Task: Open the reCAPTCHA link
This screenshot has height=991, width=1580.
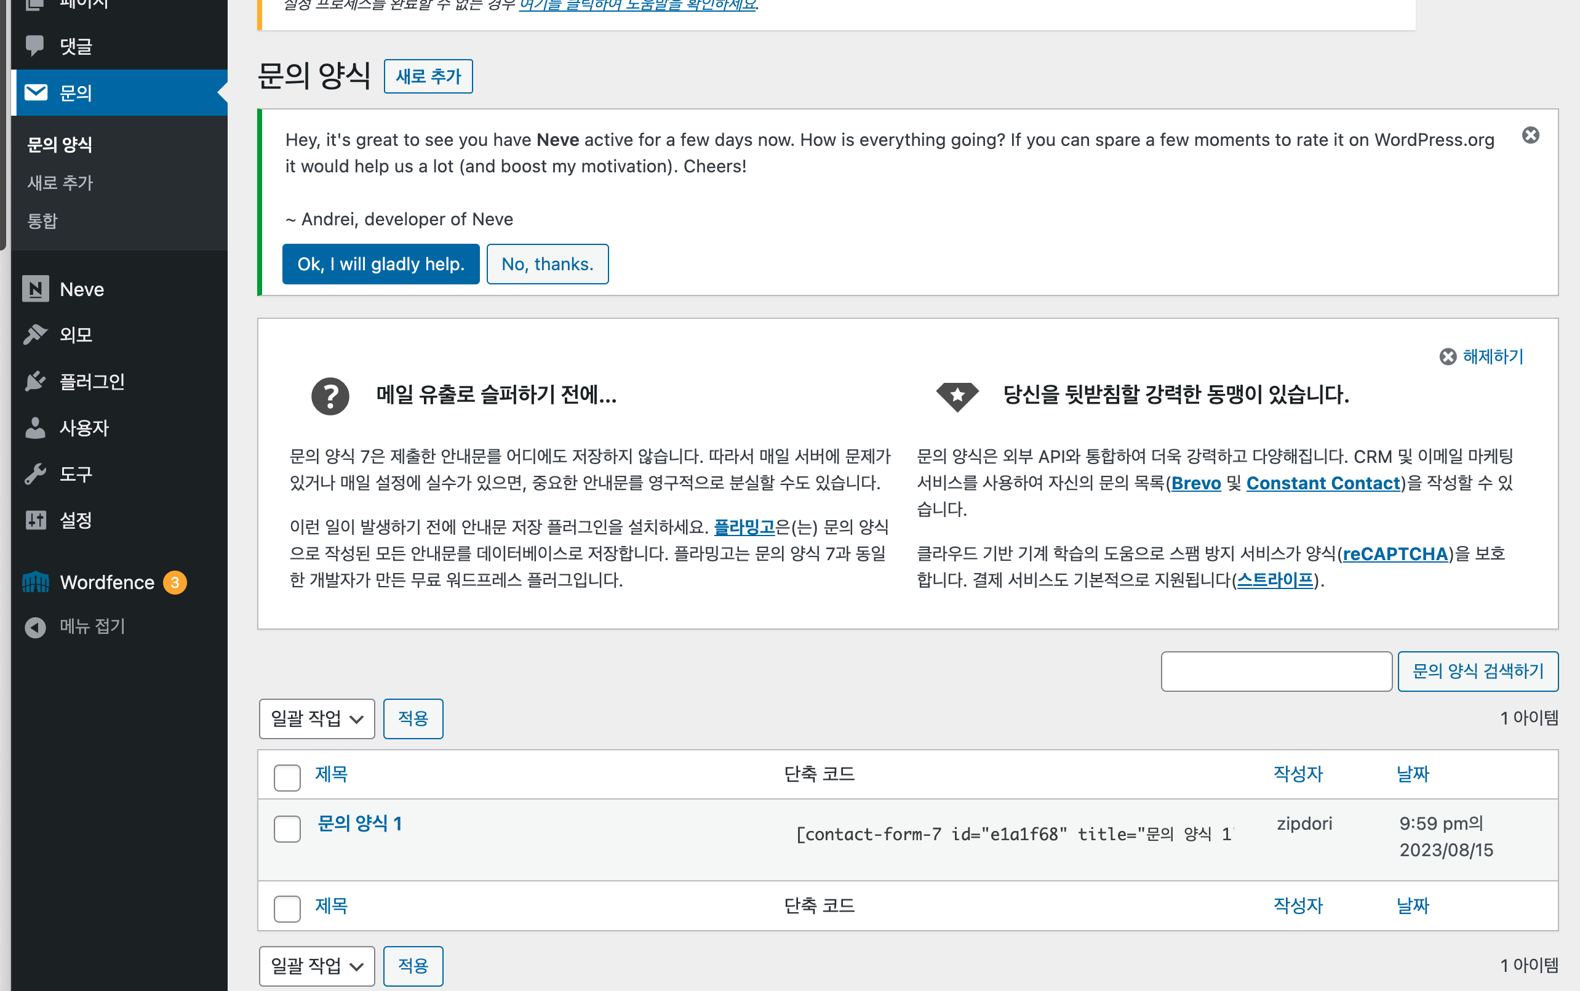Action: tap(1395, 555)
